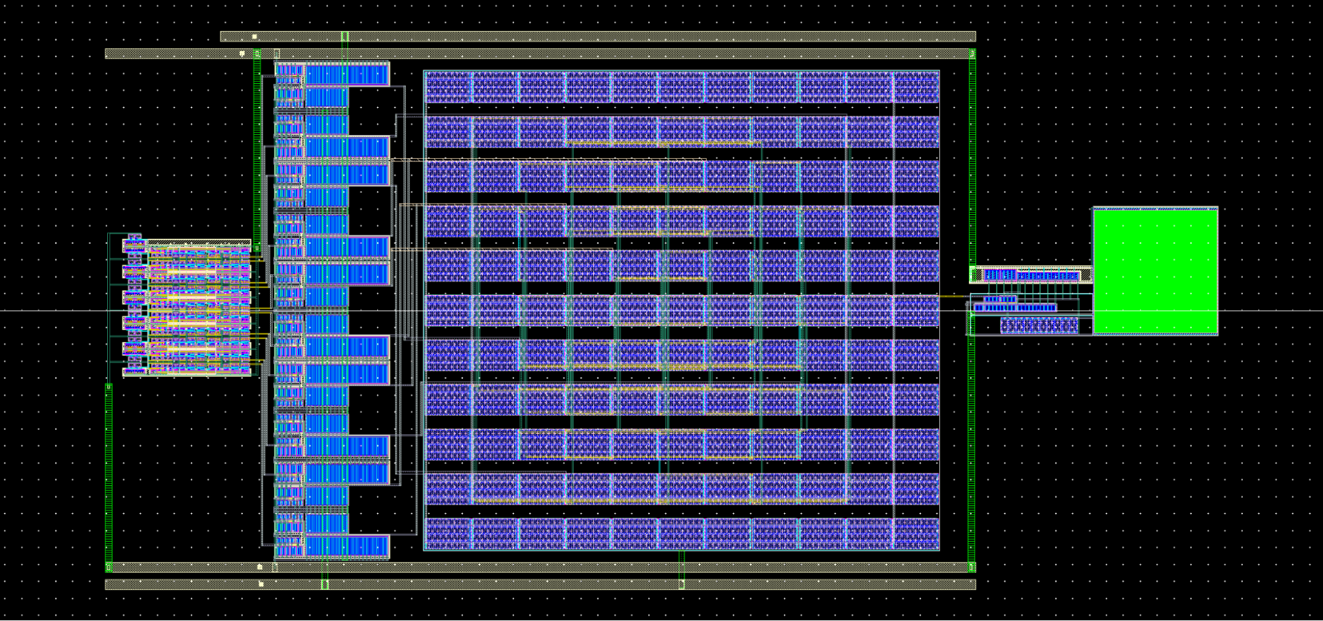Select the bottom-right cell of the purple array
Image resolution: width=1323 pixels, height=621 pixels.
tap(916, 534)
